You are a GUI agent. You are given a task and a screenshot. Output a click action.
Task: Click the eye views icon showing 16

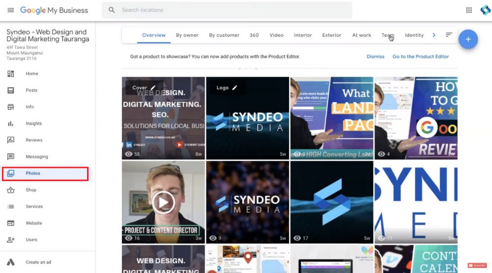128,238
